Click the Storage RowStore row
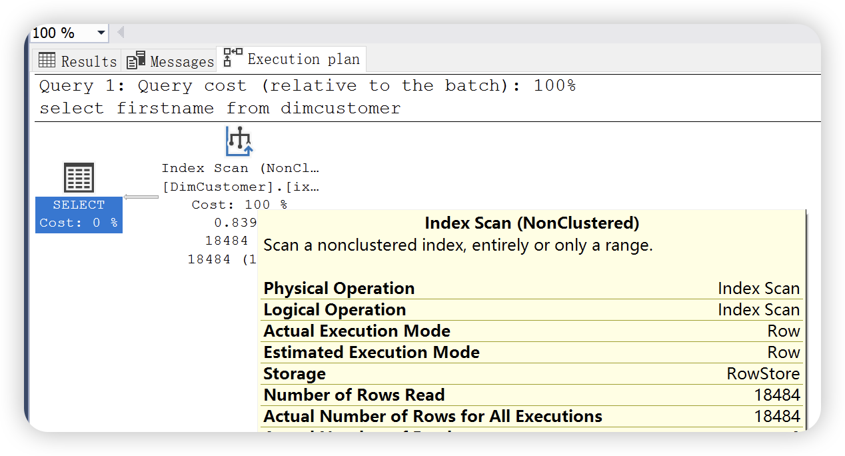The width and height of the screenshot is (845, 456). click(532, 374)
